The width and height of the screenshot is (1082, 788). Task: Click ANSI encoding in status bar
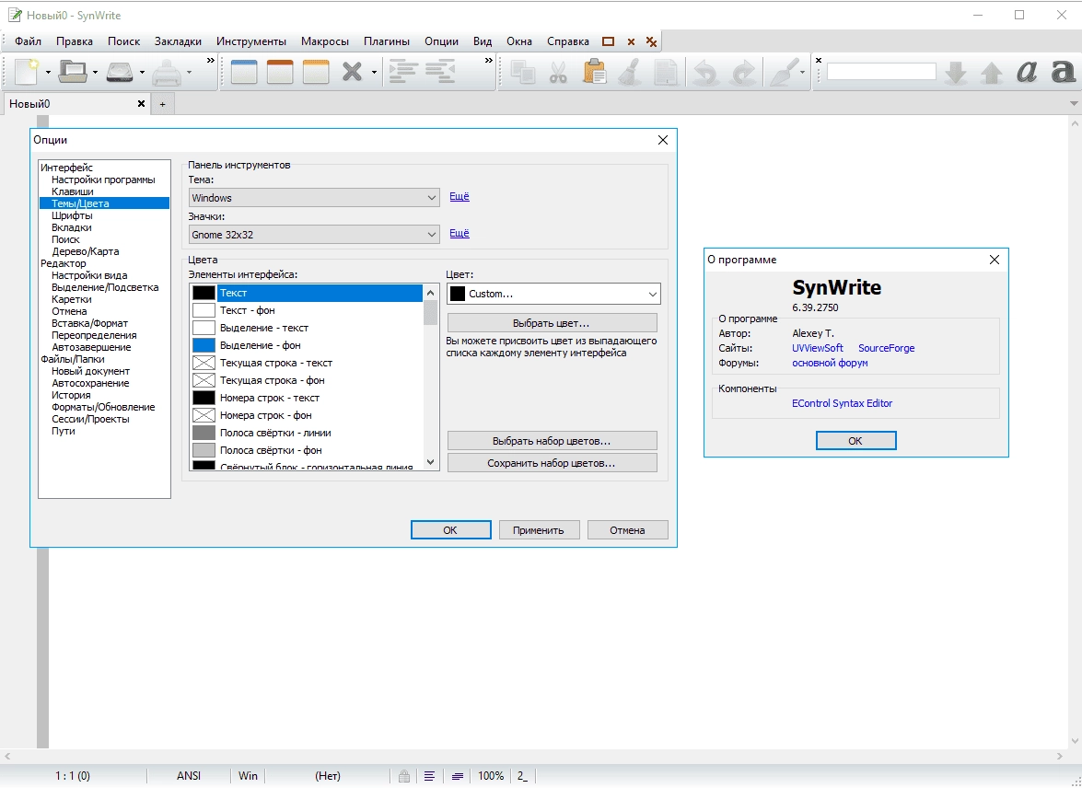(x=189, y=776)
